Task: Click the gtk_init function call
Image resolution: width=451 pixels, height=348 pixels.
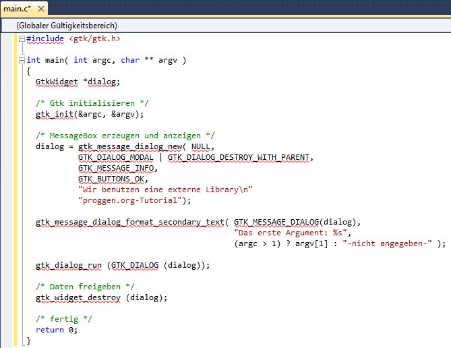Action: click(x=56, y=114)
